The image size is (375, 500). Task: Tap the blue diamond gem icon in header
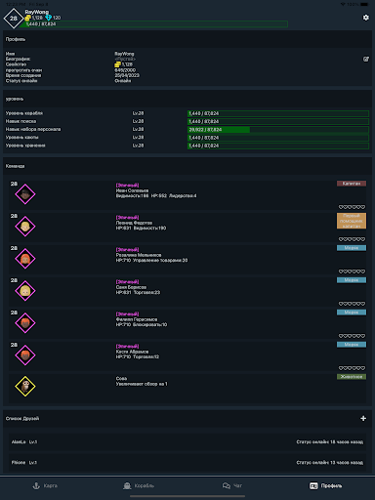click(48, 18)
